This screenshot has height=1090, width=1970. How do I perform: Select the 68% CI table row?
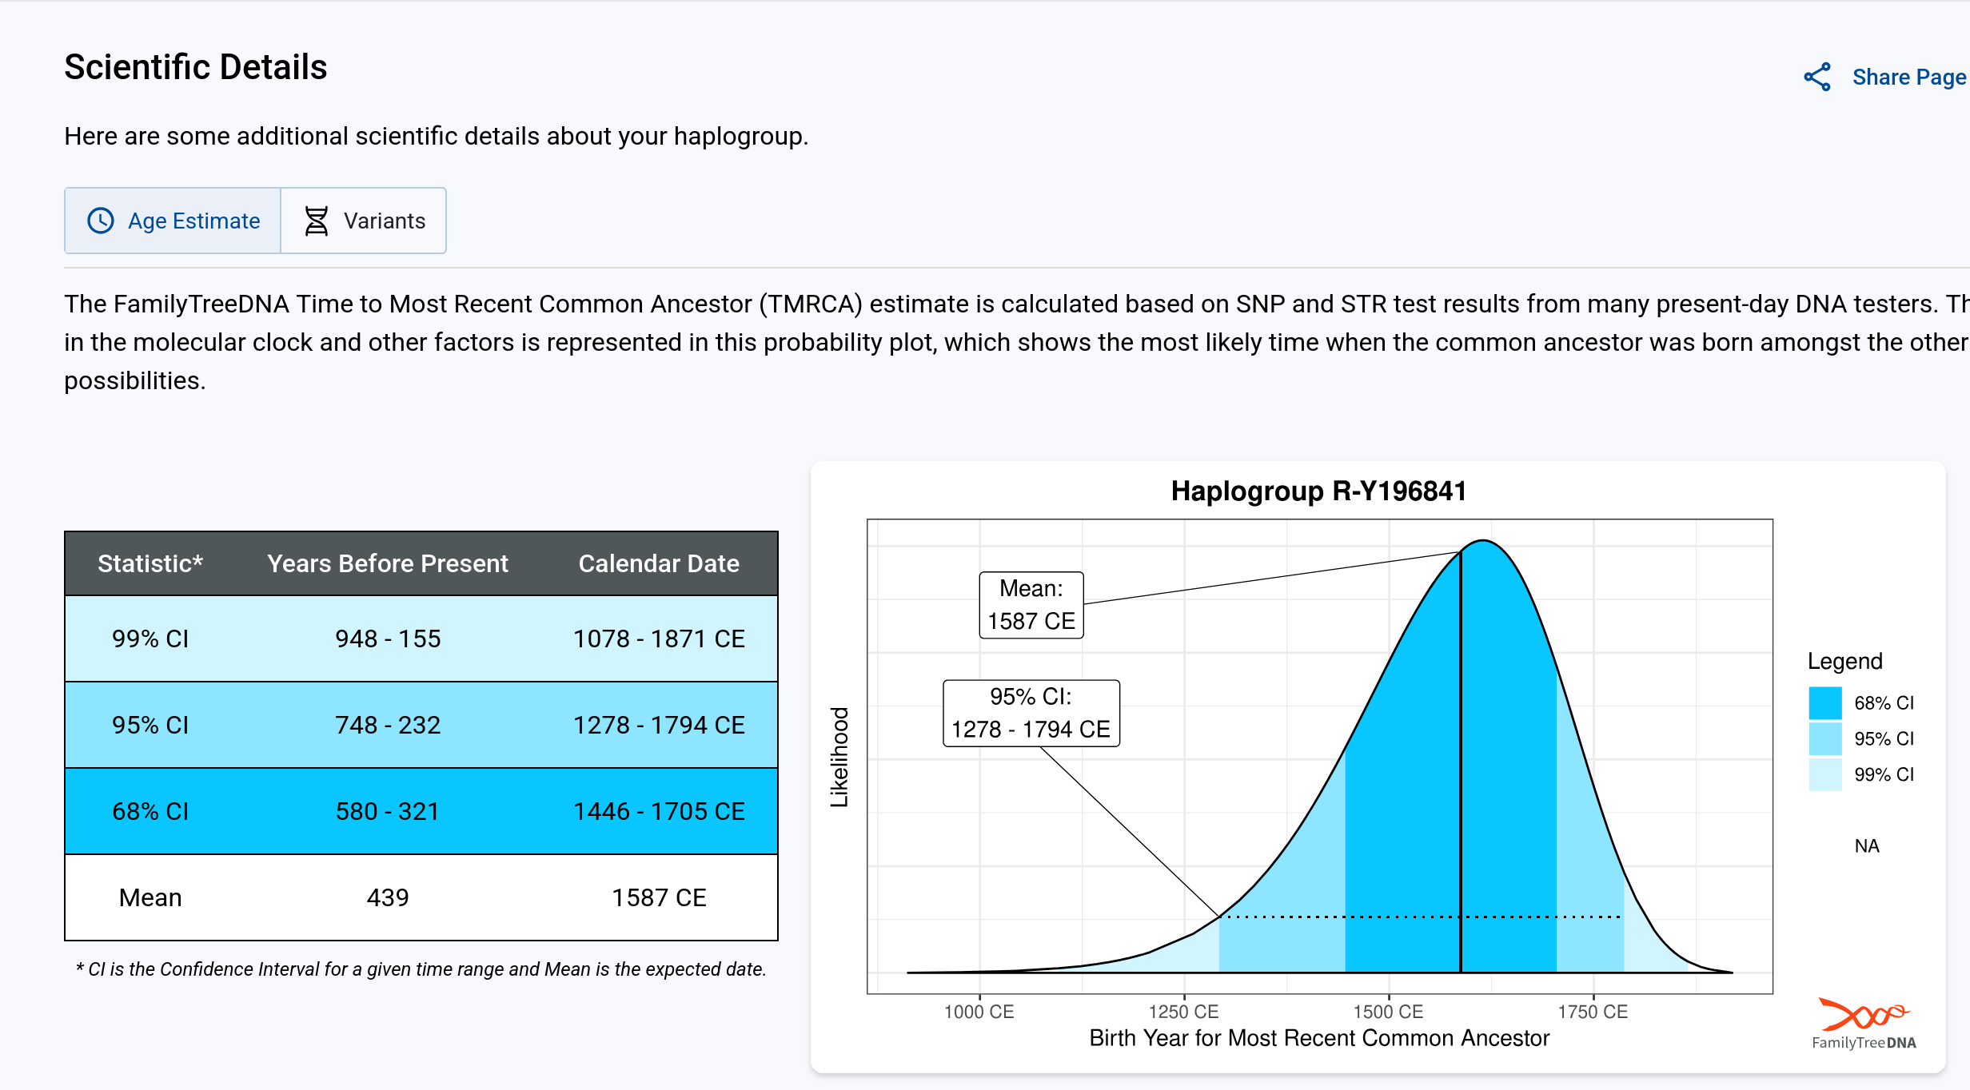[421, 811]
